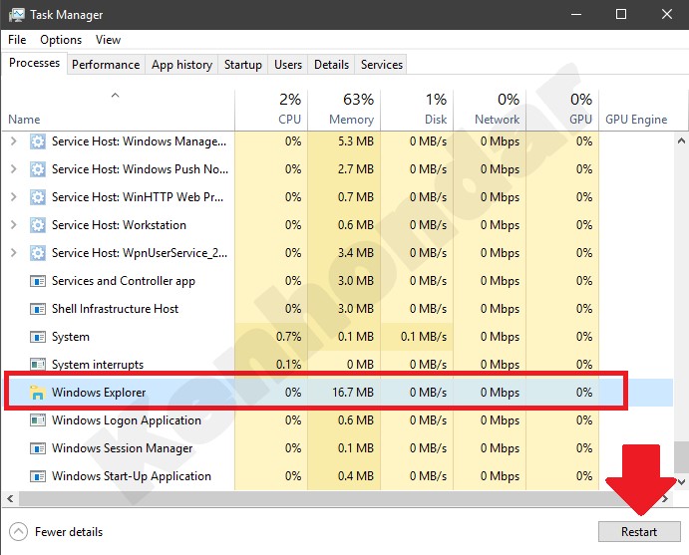Maximize the Task Manager window
This screenshot has height=555, width=689.
621,15
